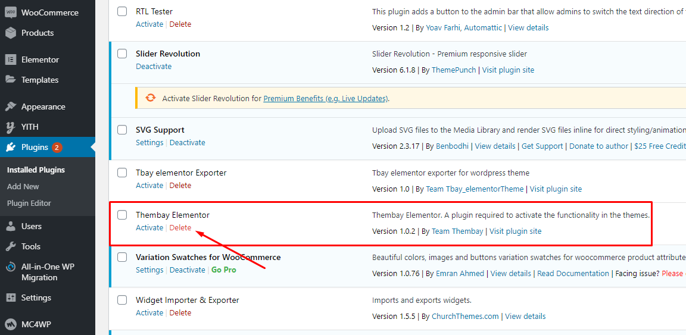The width and height of the screenshot is (686, 335).
Task: Open the Products box icon
Action: point(11,33)
